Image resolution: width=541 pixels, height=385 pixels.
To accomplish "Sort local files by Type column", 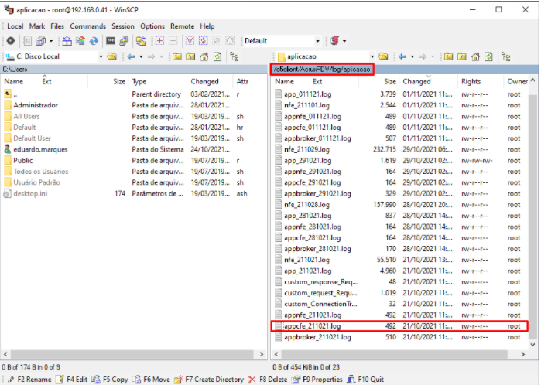I will tap(158, 82).
